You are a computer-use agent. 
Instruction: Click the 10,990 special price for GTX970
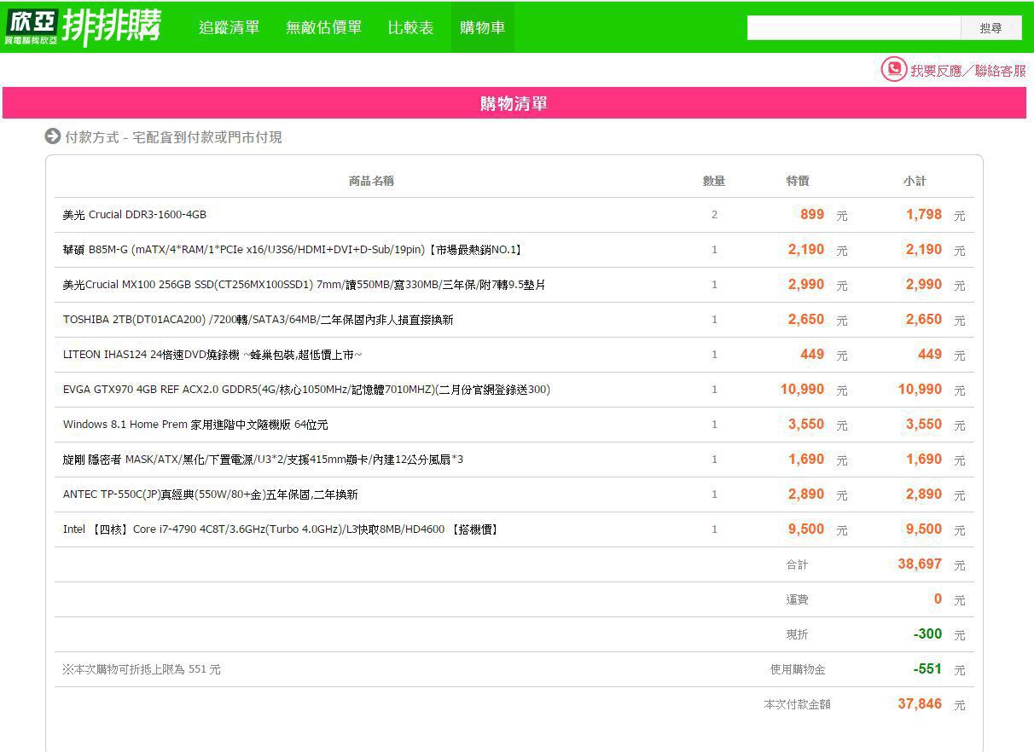tap(802, 390)
